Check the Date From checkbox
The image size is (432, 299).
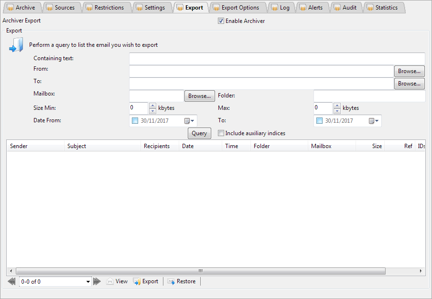(x=135, y=121)
